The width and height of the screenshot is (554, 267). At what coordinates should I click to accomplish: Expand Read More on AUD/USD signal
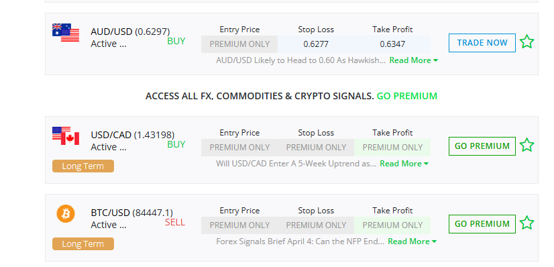tap(414, 60)
